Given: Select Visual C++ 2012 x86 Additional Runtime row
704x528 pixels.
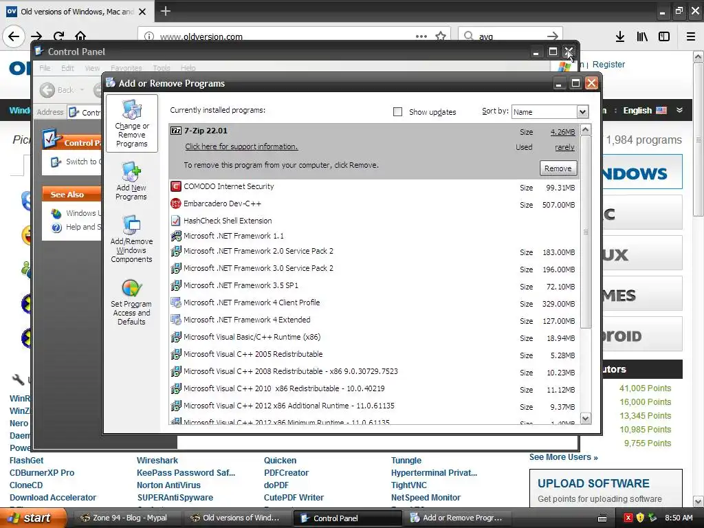Looking at the screenshot, I should [373, 406].
